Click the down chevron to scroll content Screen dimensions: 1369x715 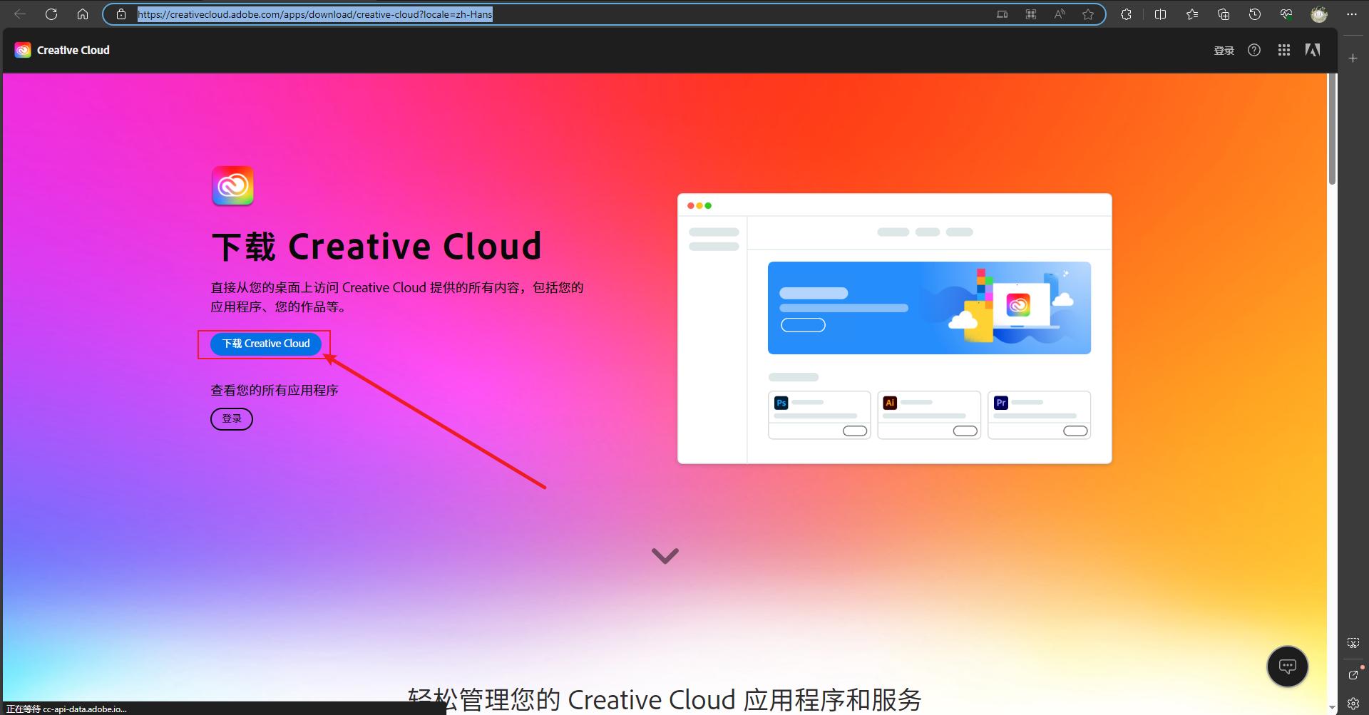tap(665, 555)
